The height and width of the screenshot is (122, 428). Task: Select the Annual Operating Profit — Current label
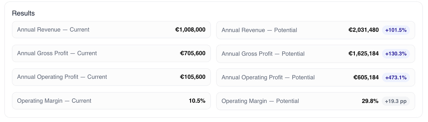62,77
